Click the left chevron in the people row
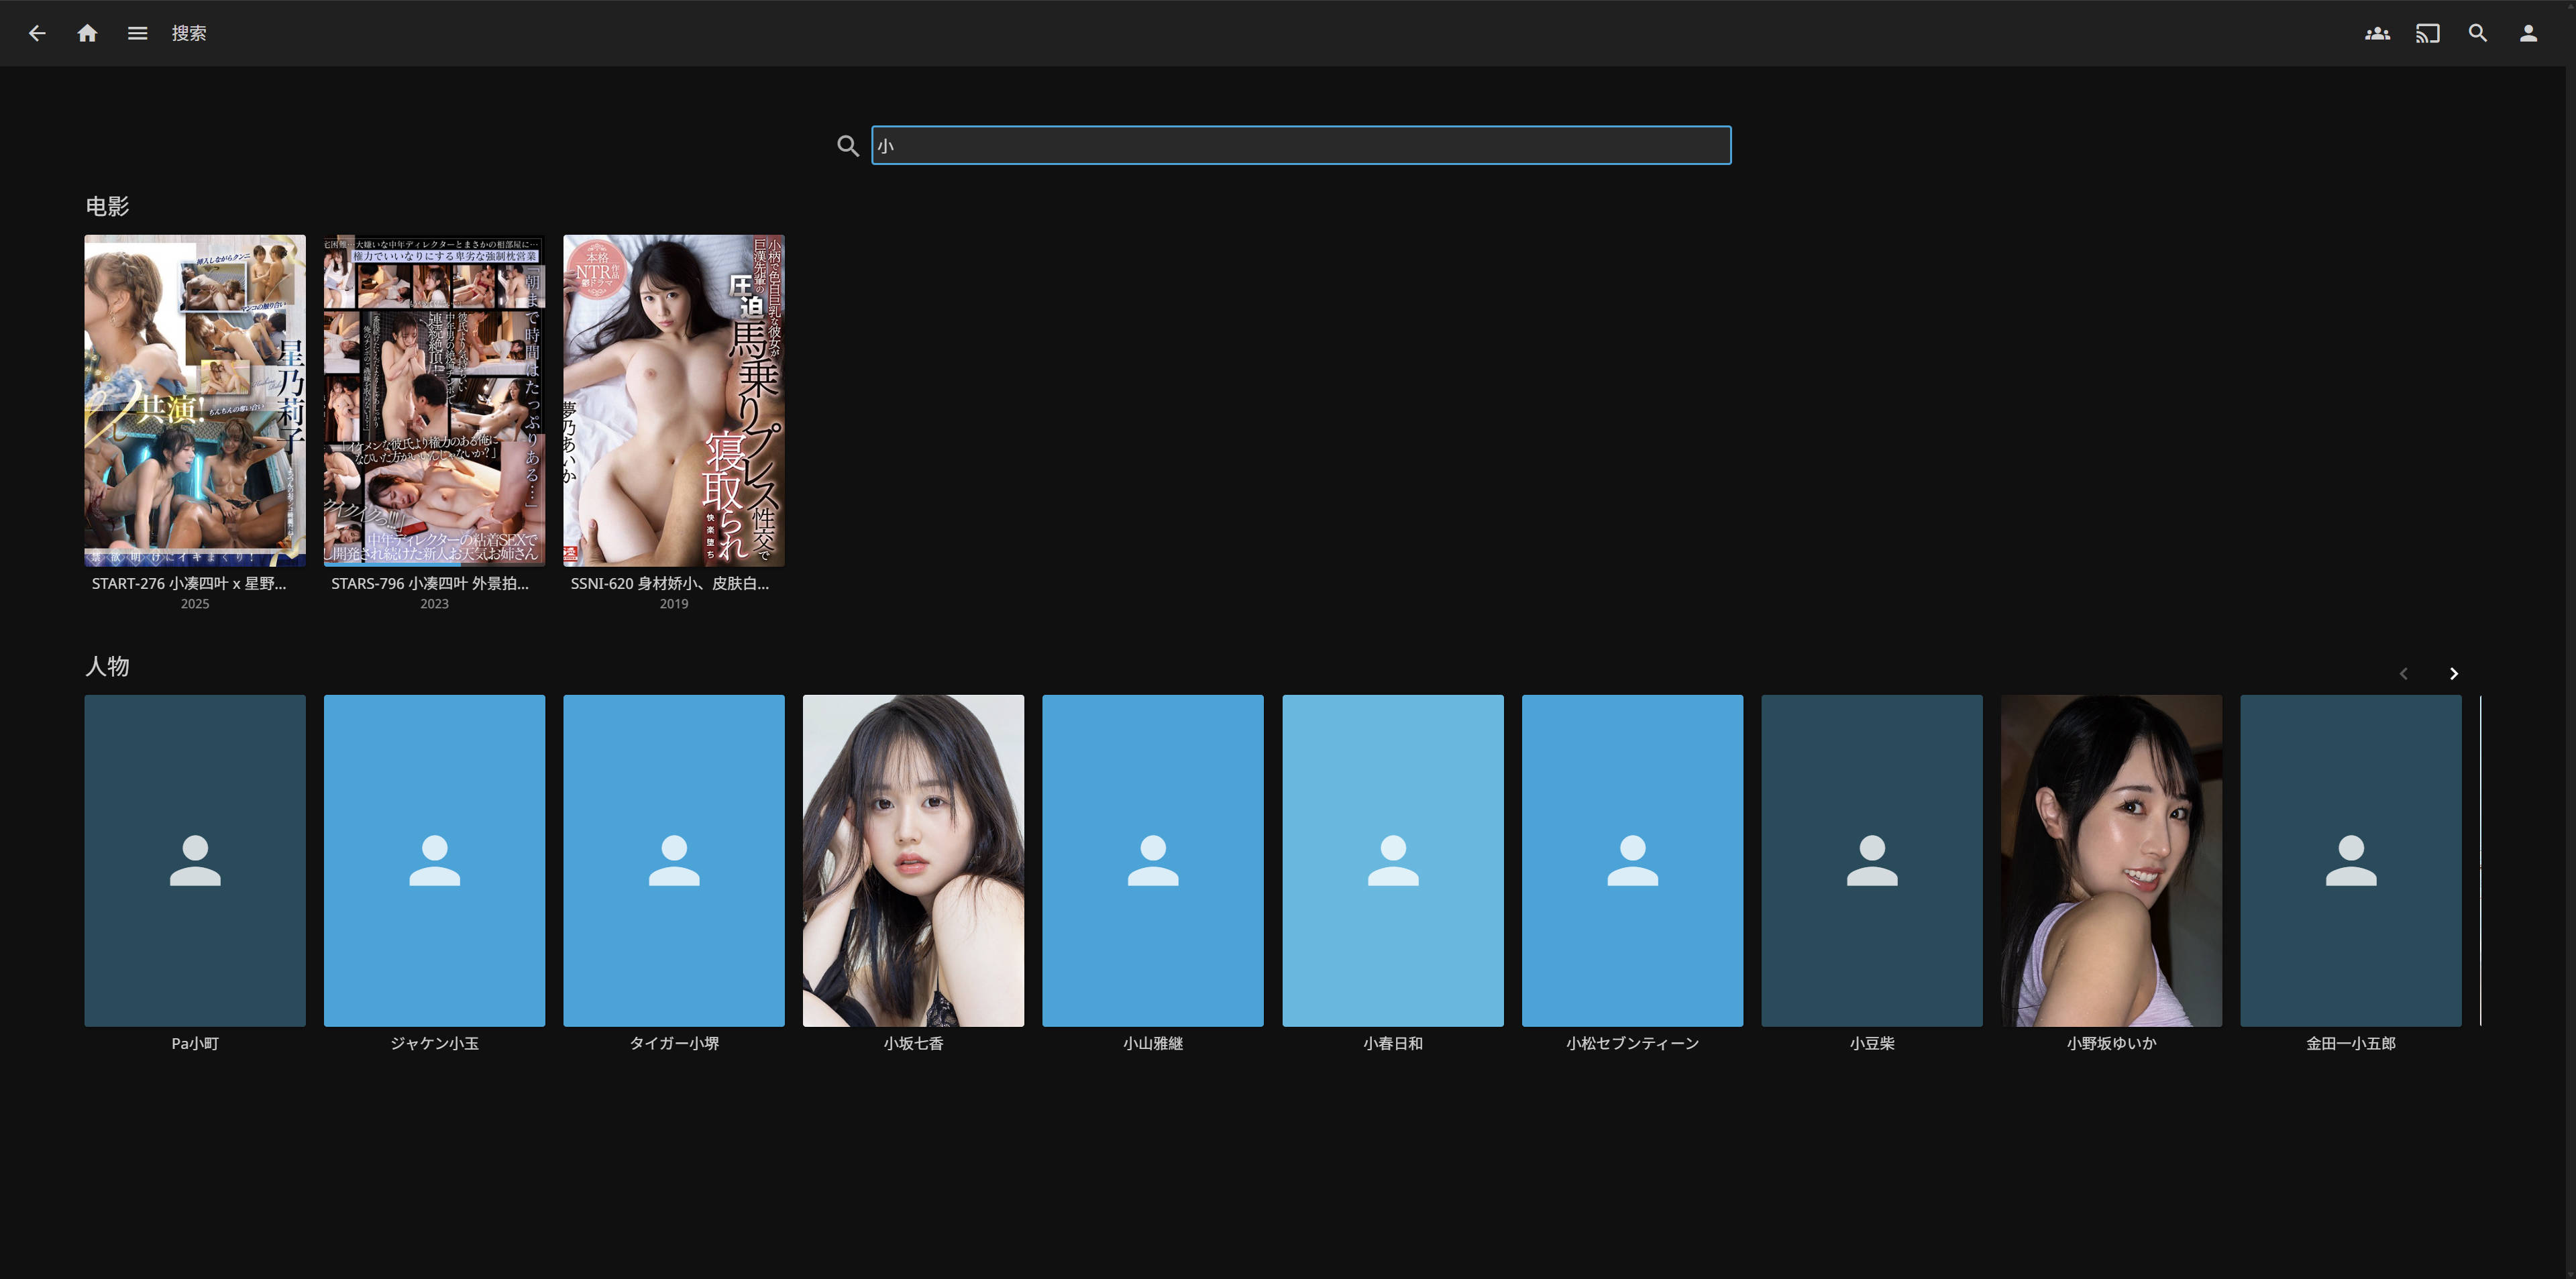2576x1279 pixels. (x=2404, y=673)
